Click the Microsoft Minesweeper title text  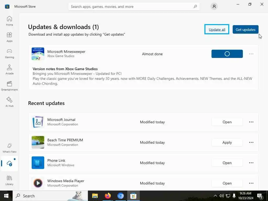click(66, 52)
